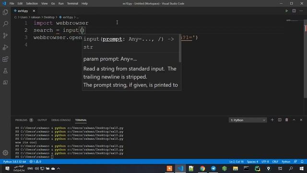Open the Testing flask view

(x=5, y=71)
